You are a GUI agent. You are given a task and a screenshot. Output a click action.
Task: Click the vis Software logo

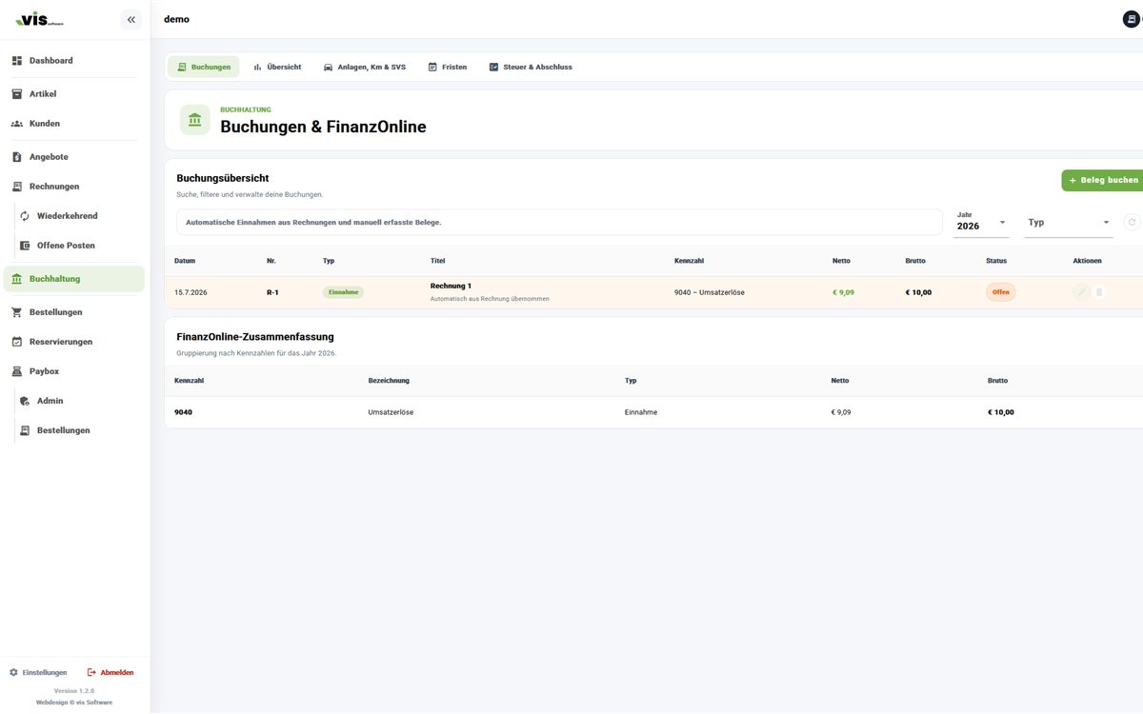38,20
